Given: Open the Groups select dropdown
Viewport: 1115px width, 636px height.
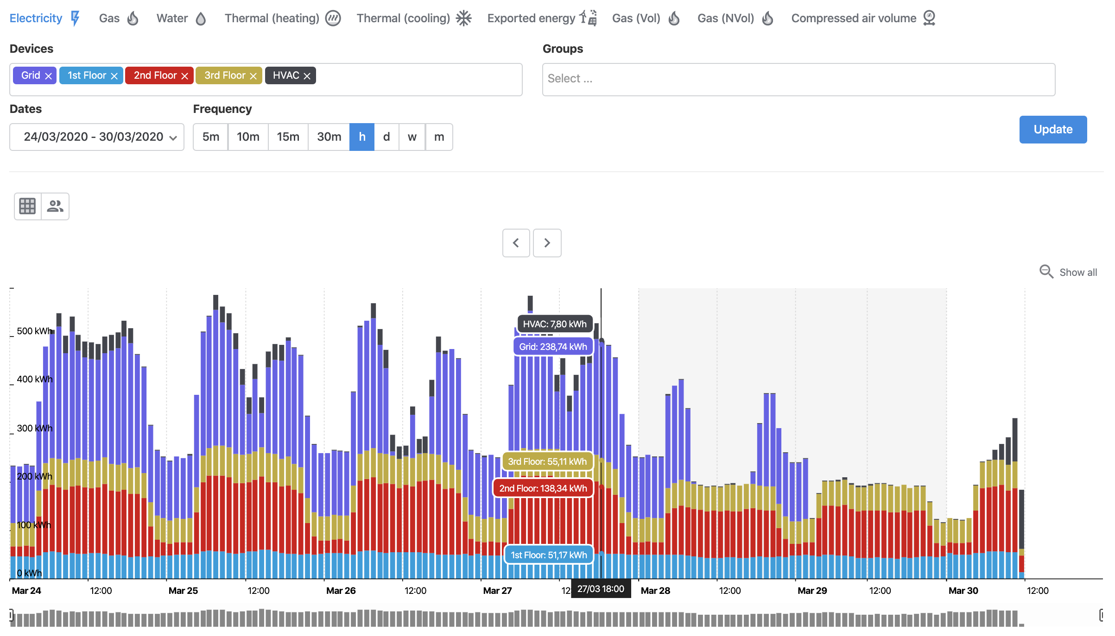Looking at the screenshot, I should click(x=798, y=79).
